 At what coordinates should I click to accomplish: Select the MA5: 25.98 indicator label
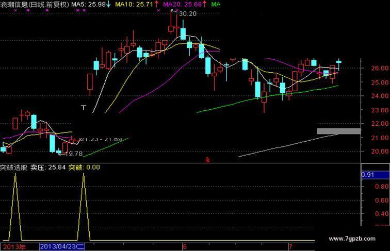click(91, 4)
